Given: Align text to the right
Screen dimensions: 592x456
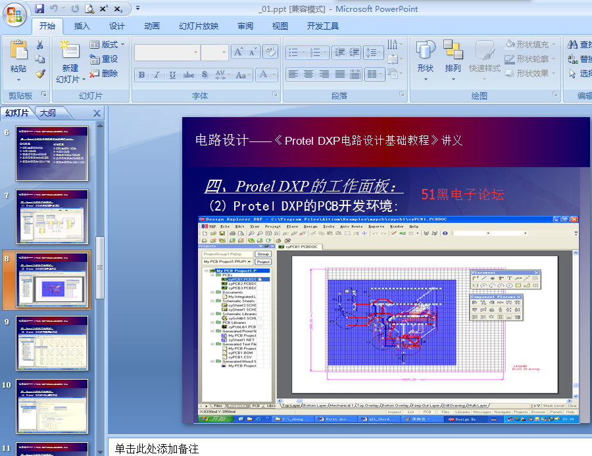Looking at the screenshot, I should click(x=324, y=74).
